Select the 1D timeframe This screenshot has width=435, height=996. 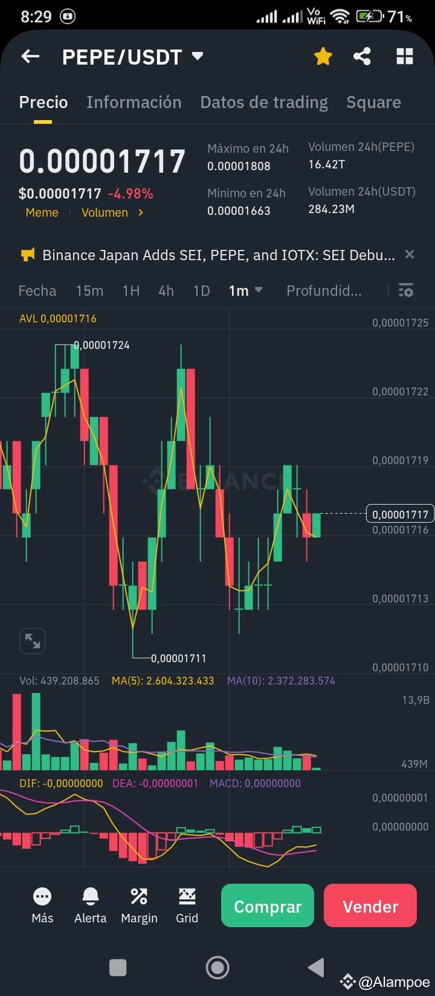pyautogui.click(x=201, y=291)
